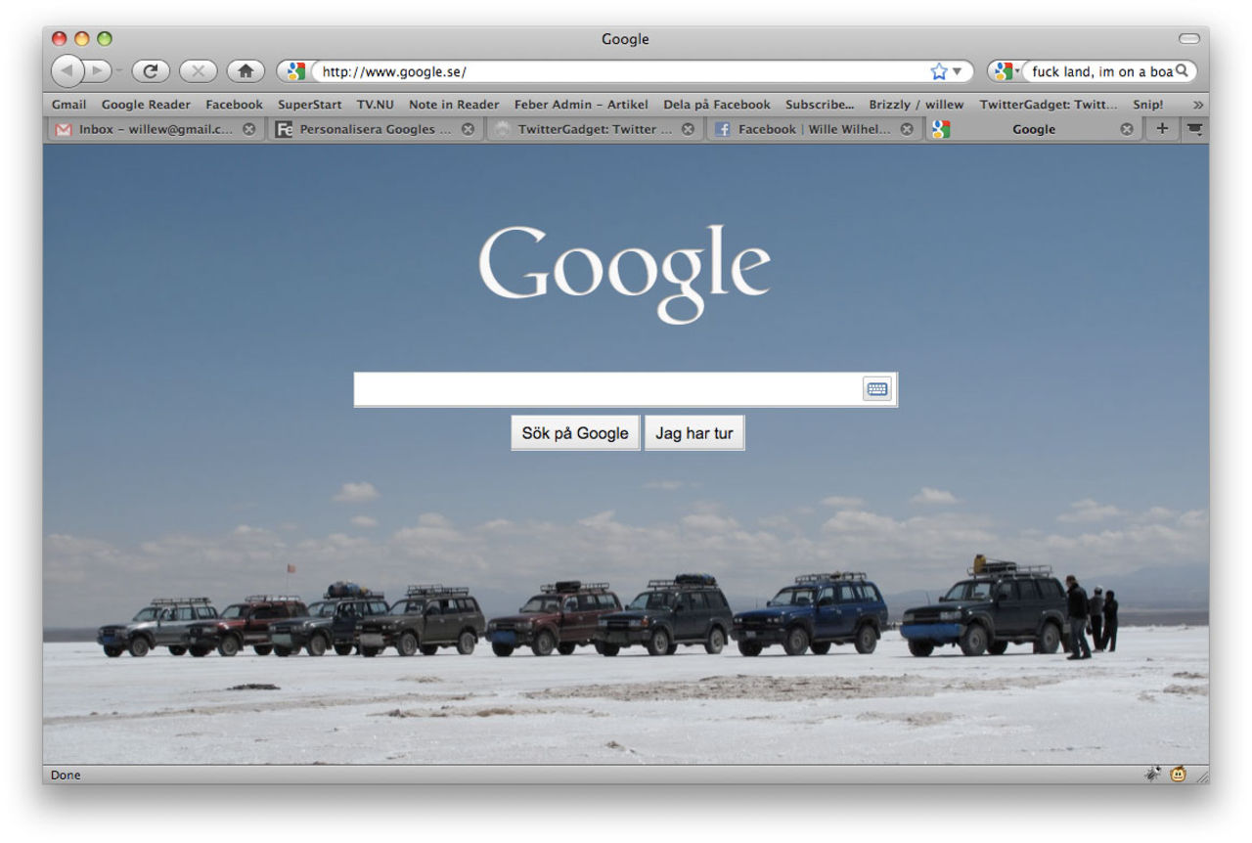
Task: Click inside the Google search field
Action: tap(606, 388)
